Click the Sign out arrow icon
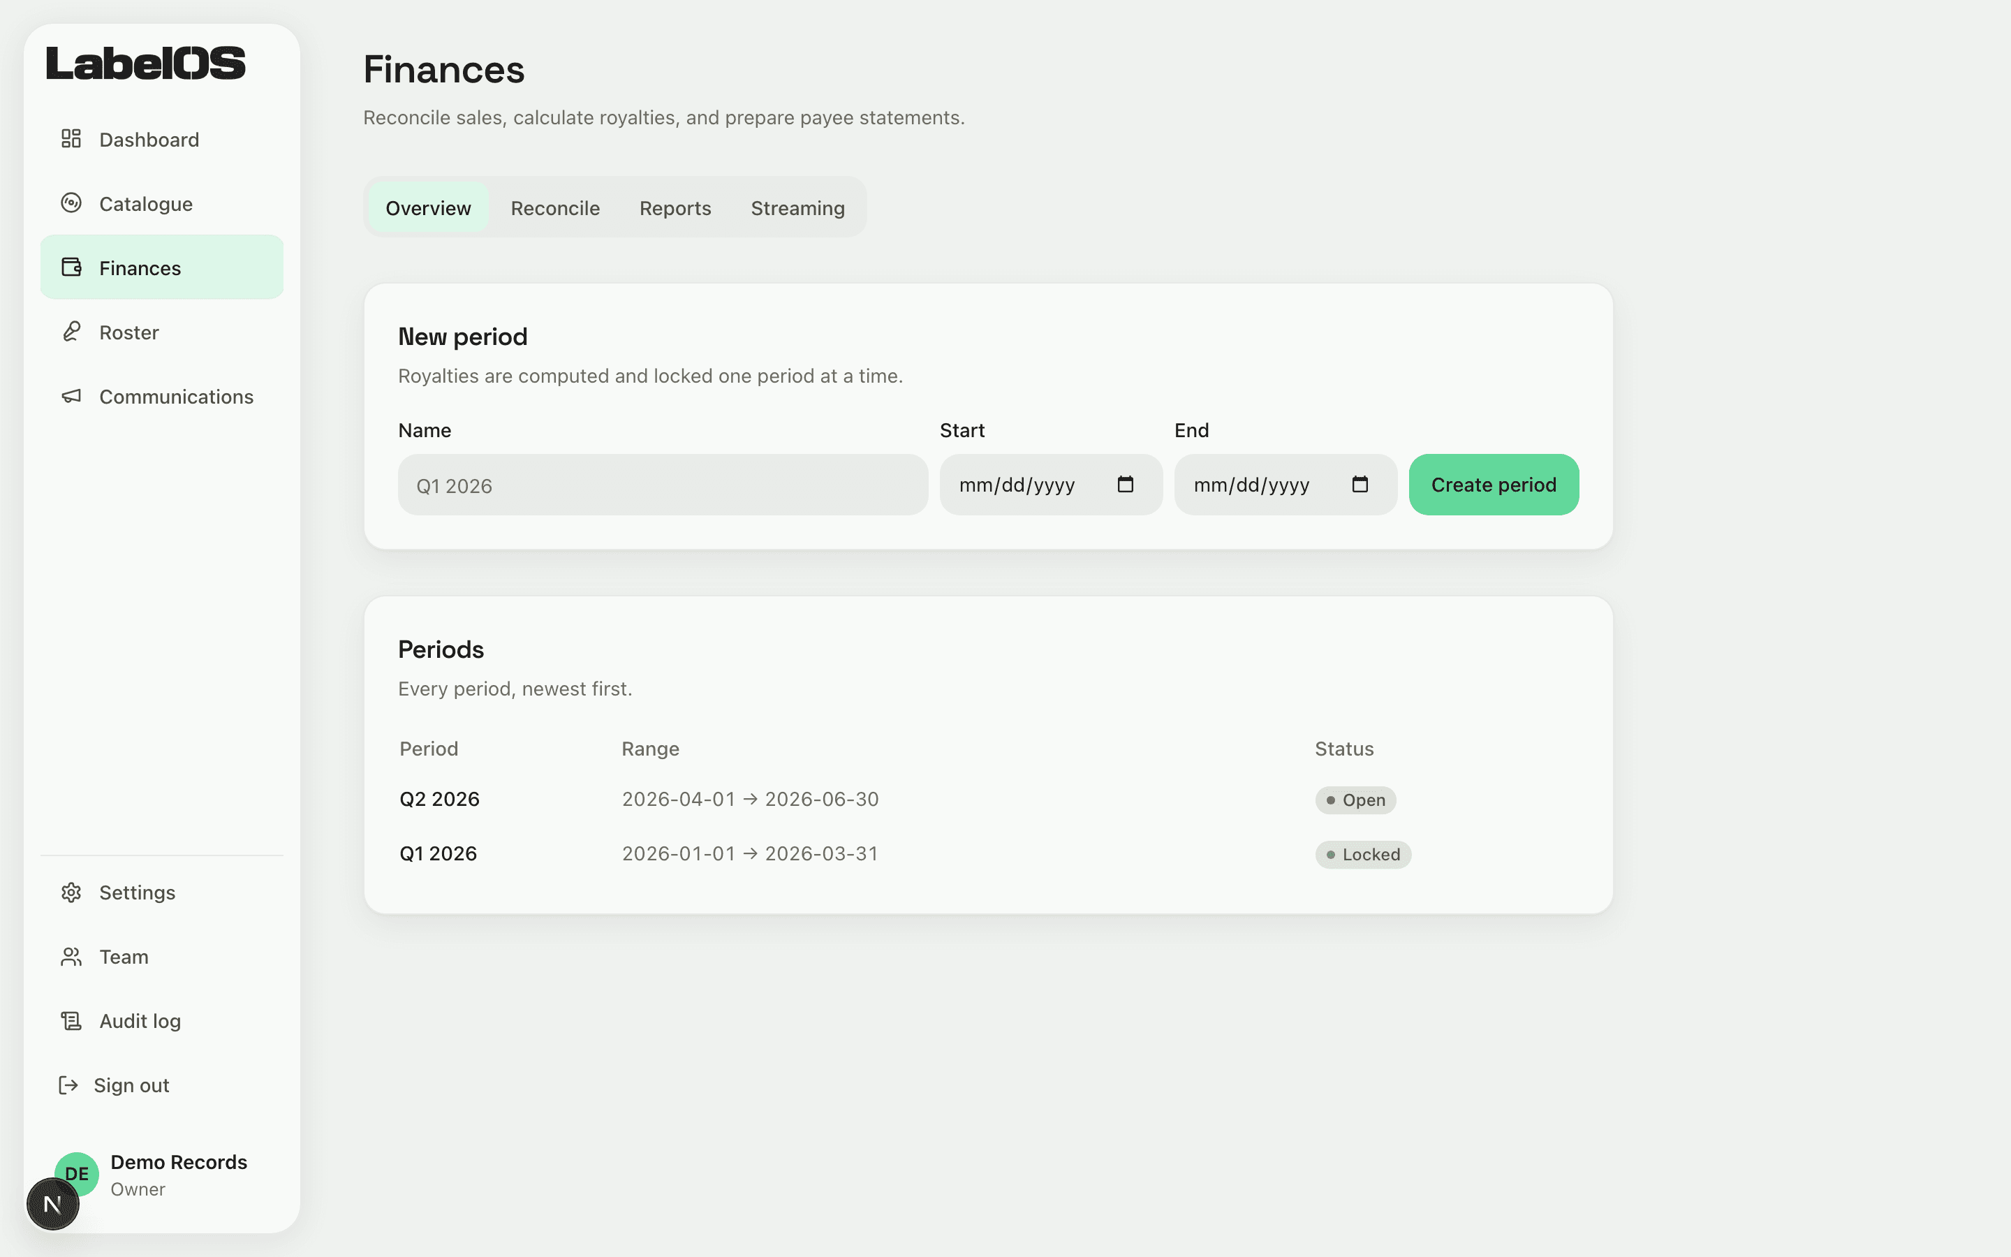 [68, 1085]
